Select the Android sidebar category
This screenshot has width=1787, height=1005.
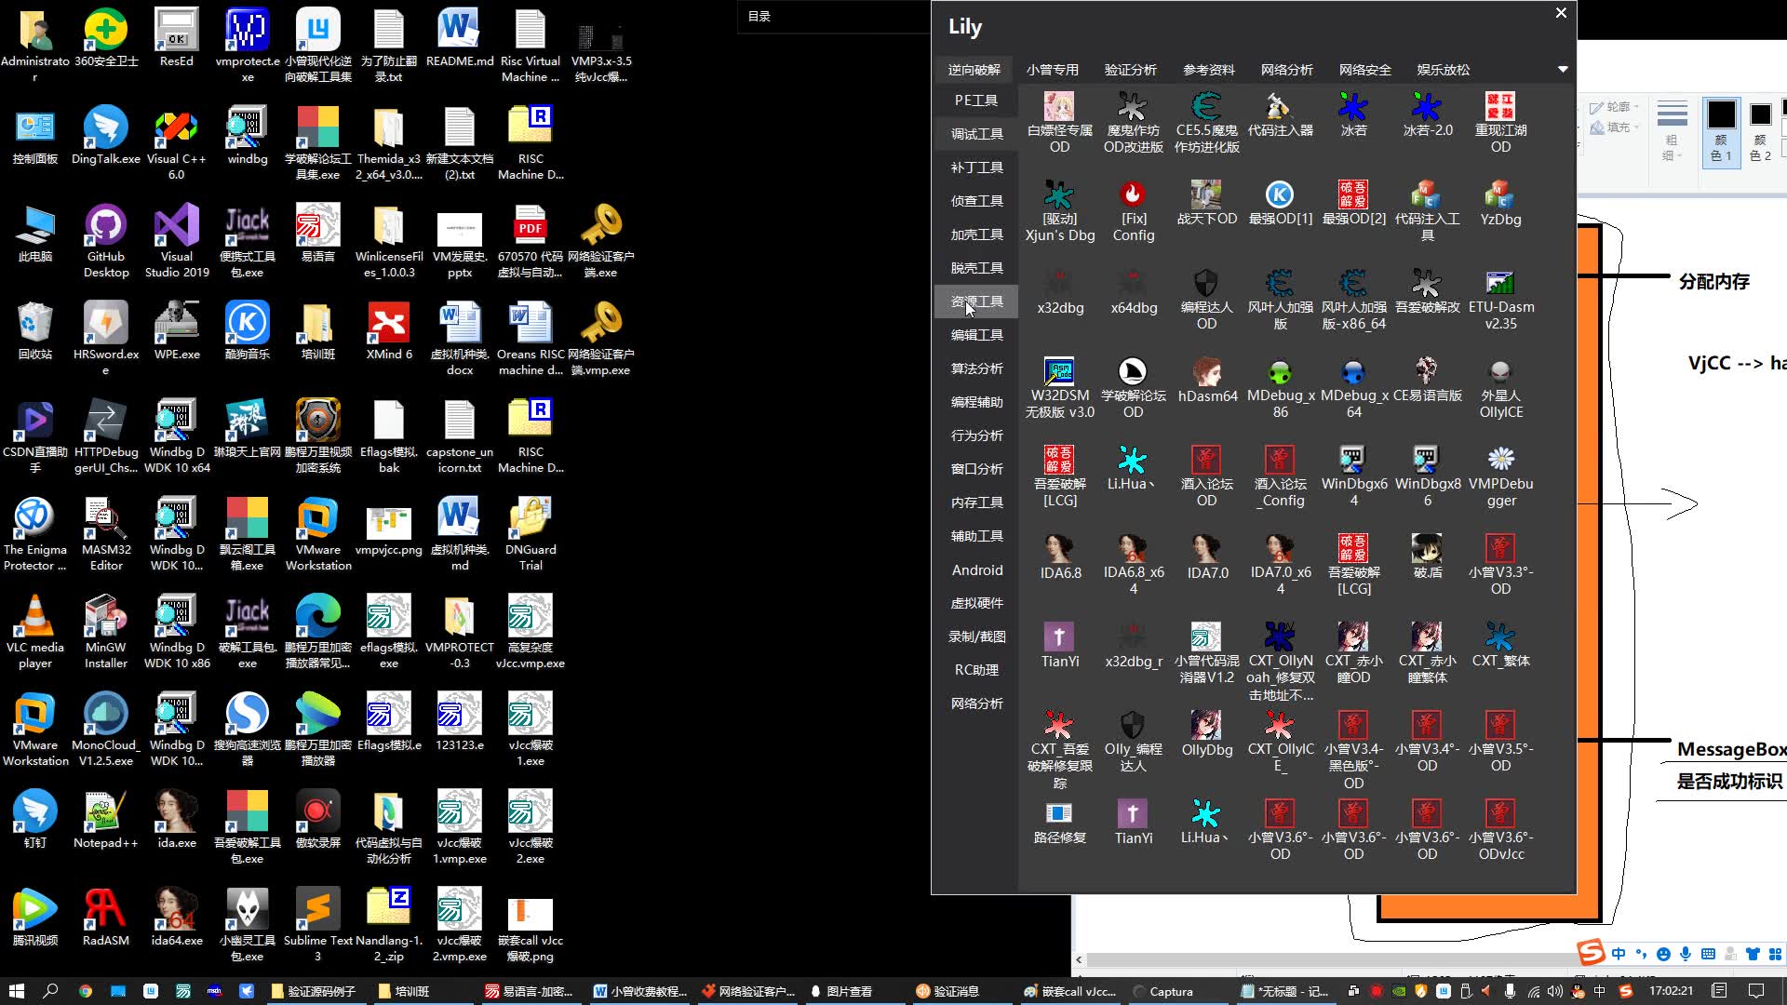coord(976,569)
